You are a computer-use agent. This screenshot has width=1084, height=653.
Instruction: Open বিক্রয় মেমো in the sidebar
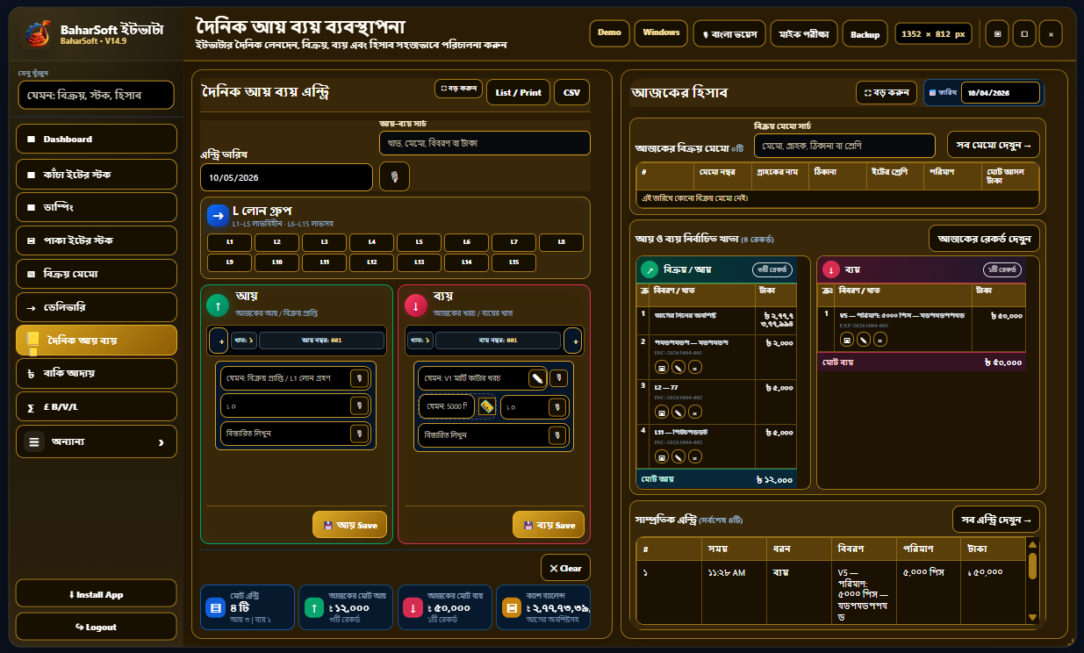tap(97, 274)
